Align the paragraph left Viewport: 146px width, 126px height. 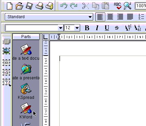tap(100, 17)
